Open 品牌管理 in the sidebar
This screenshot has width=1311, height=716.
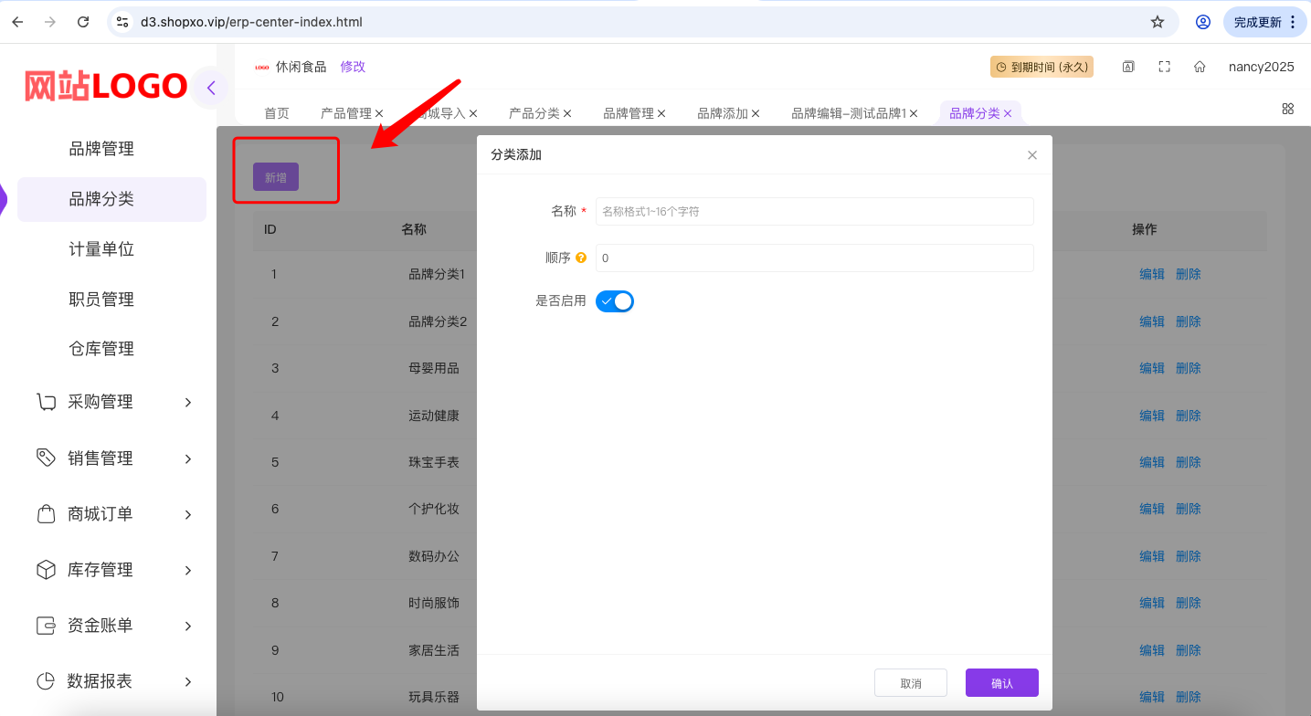(x=101, y=149)
